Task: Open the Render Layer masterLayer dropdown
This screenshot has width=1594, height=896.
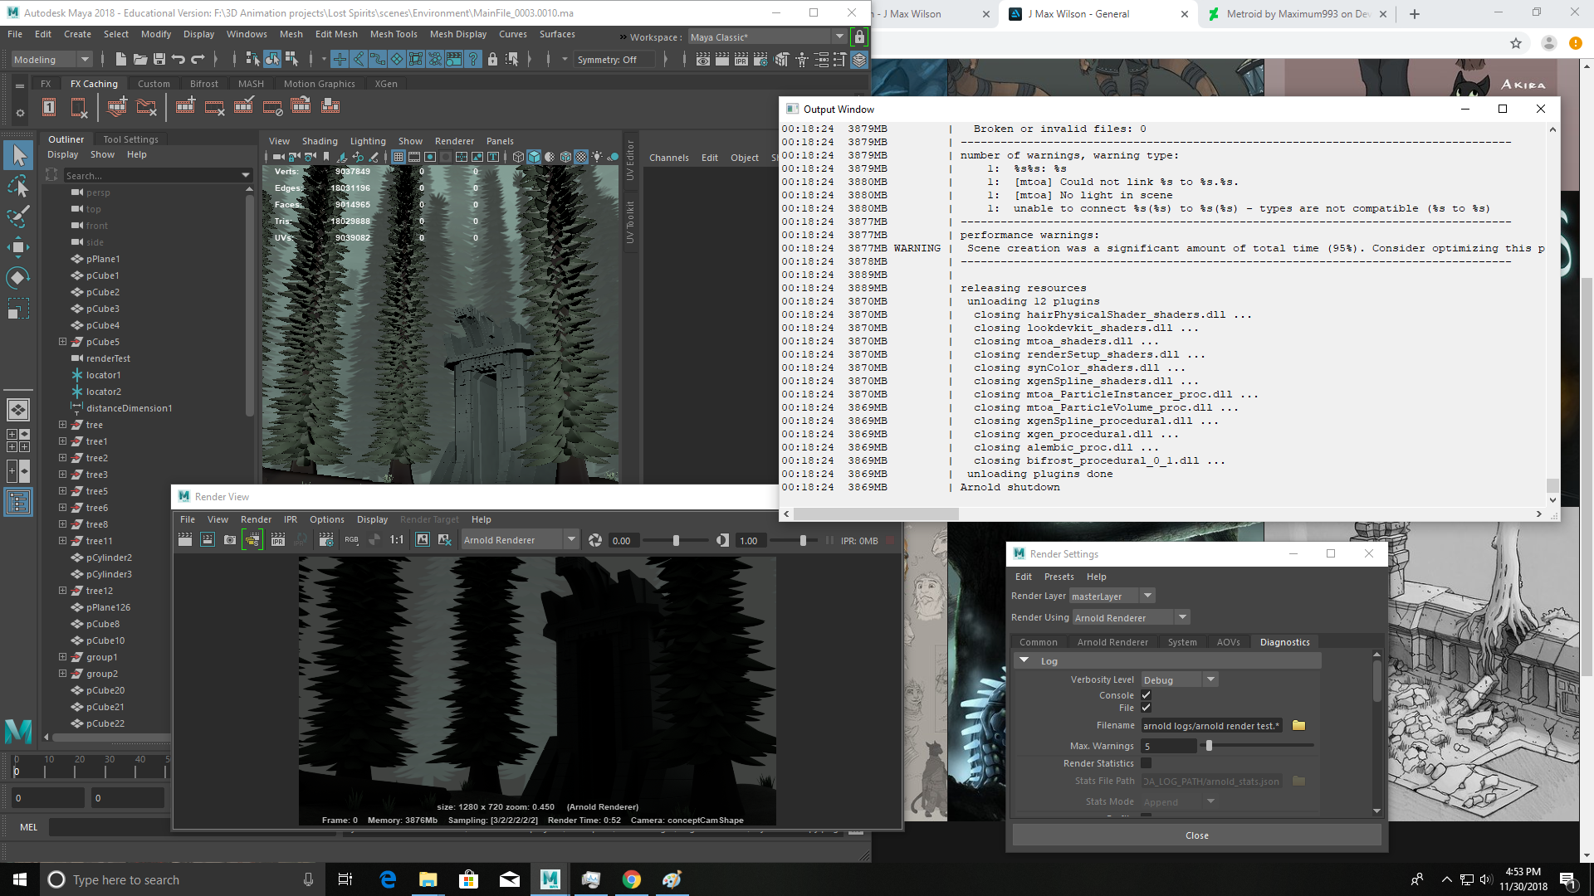Action: pos(1147,596)
